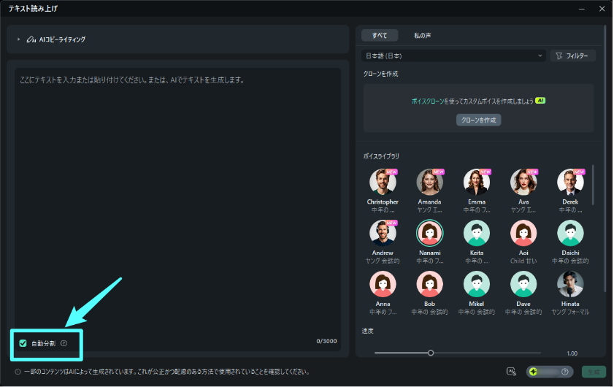The width and height of the screenshot is (614, 387).
Task: Click the AI copywriting pen icon
Action: click(31, 39)
